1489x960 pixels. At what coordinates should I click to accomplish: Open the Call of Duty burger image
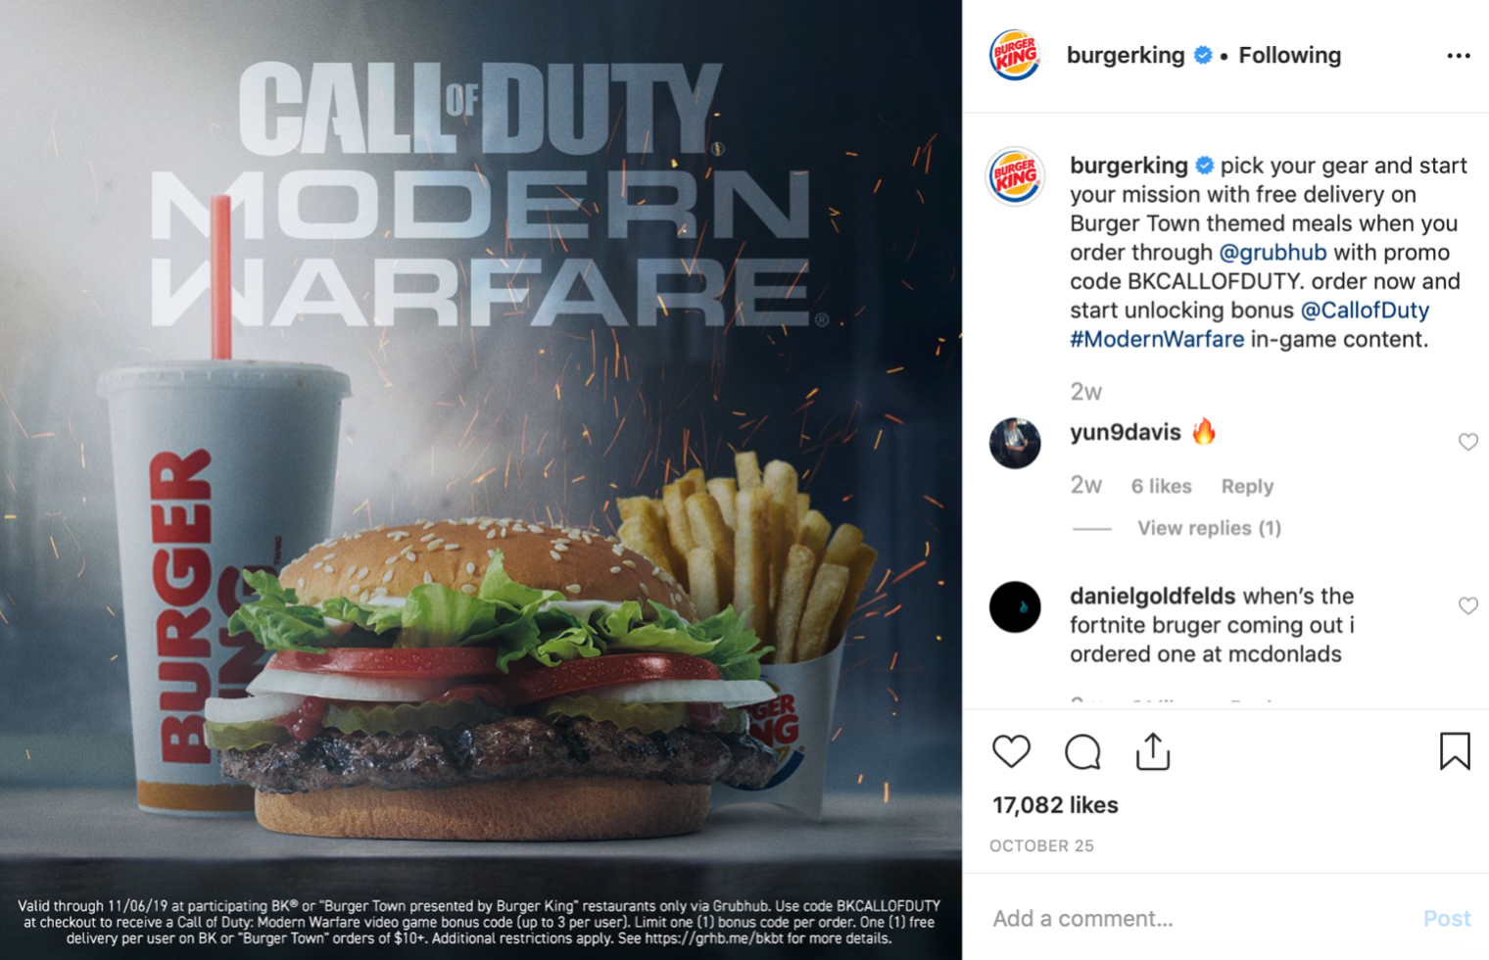point(480,480)
